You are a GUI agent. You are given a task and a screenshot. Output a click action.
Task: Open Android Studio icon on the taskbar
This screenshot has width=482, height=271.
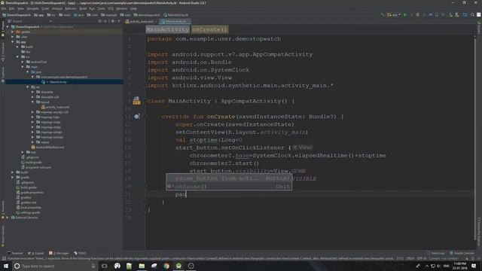pos(178,266)
